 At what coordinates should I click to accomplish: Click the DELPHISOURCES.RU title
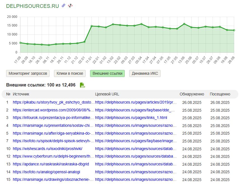click(32, 6)
